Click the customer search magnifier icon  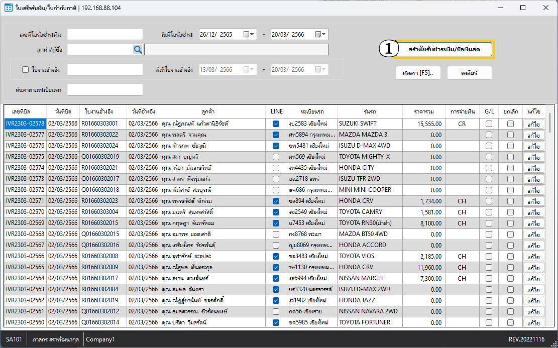138,49
